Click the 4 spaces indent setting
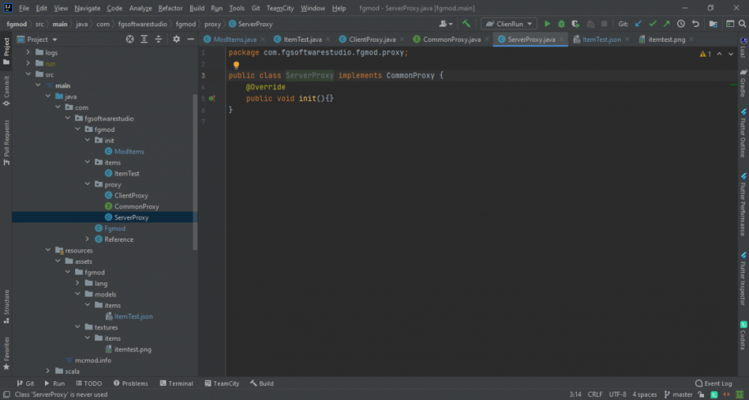 (644, 394)
